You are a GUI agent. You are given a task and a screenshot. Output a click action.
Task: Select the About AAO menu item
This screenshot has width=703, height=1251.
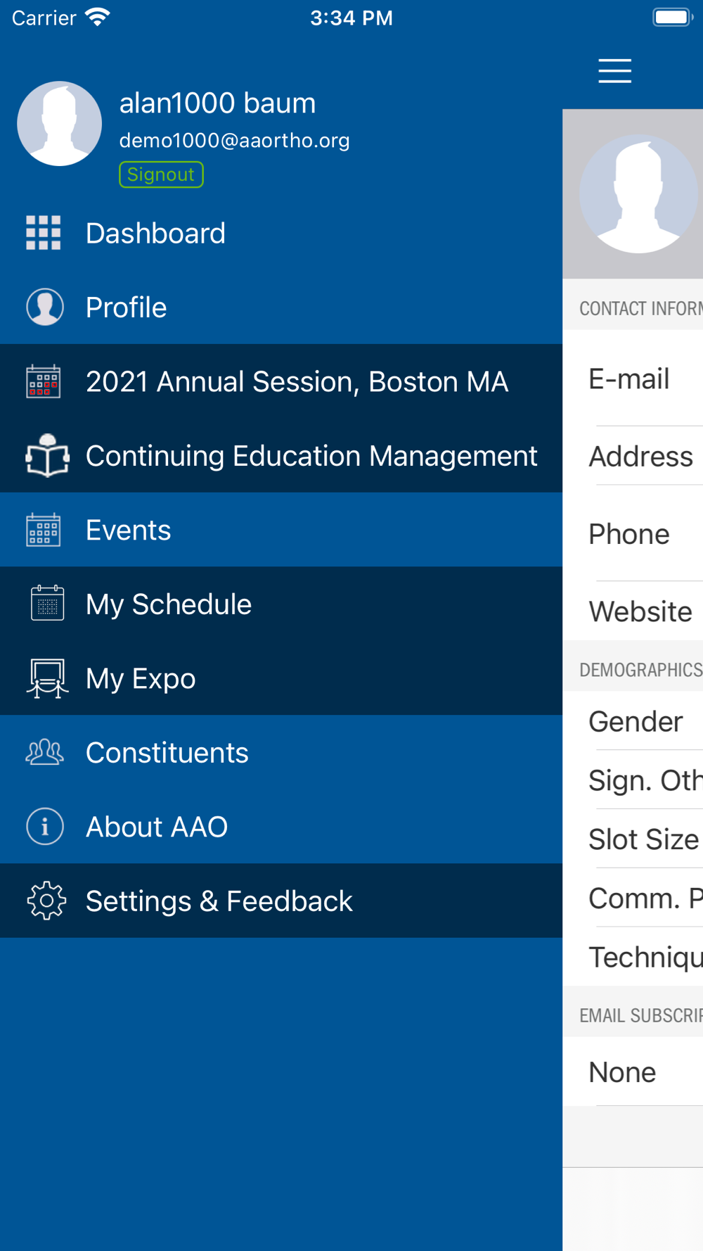[x=157, y=827]
